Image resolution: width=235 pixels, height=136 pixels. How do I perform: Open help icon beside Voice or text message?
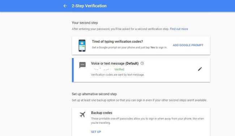point(142,63)
